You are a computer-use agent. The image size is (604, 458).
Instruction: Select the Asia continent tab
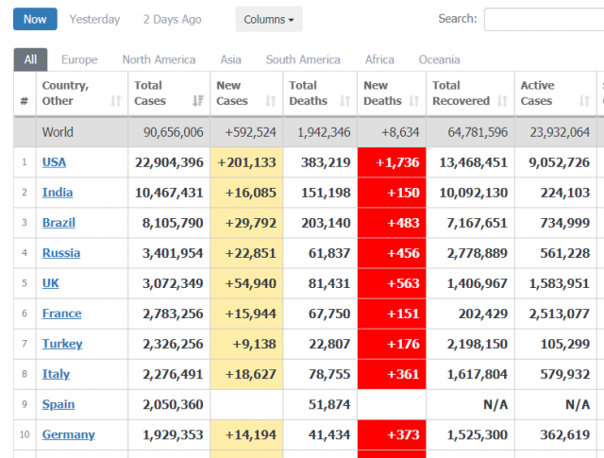pos(230,59)
